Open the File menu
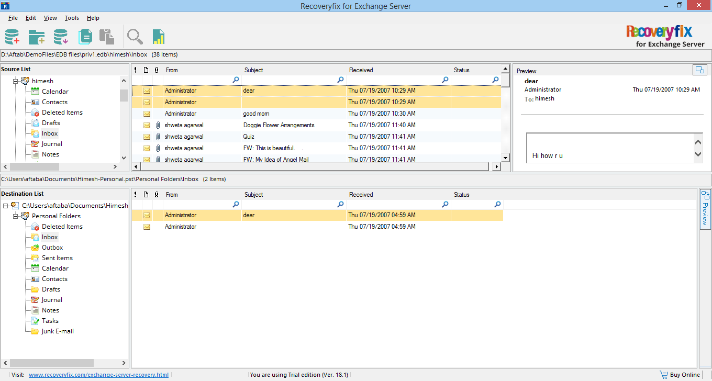This screenshot has height=381, width=712. [13, 18]
